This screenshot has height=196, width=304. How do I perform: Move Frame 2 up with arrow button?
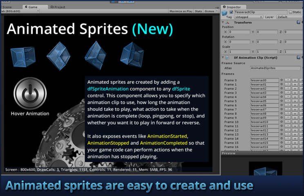[288, 89]
